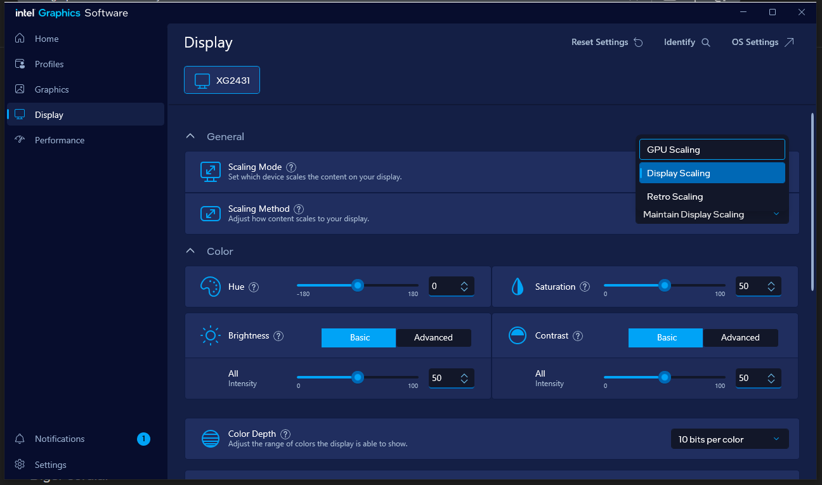Screen dimensions: 822x485
Task: Open the Maintain Display Scaling dropdown
Action: coord(712,215)
